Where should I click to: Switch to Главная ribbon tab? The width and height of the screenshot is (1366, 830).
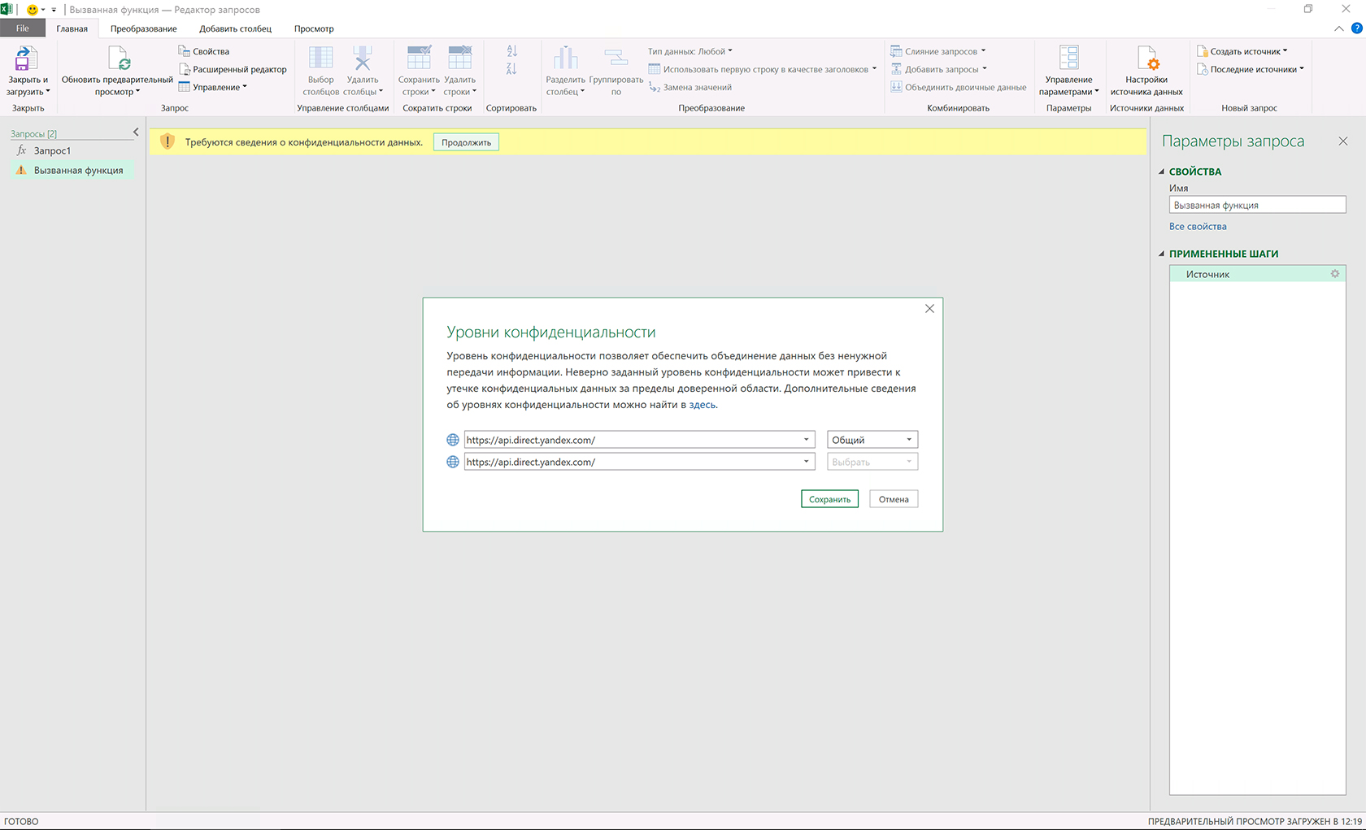coord(72,28)
